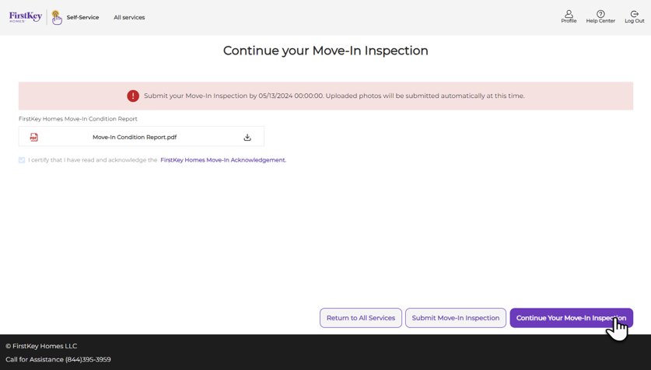Click FirstKey Homes Move-In Condition Report label
This screenshot has height=370, width=651.
[78, 119]
